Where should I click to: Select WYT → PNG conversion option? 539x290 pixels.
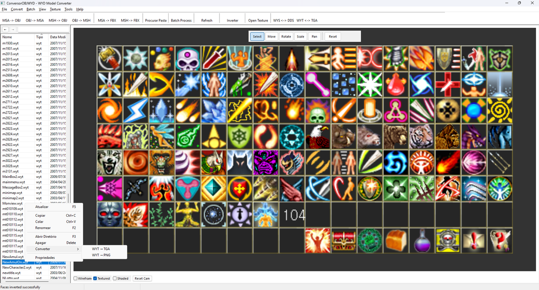click(105, 255)
